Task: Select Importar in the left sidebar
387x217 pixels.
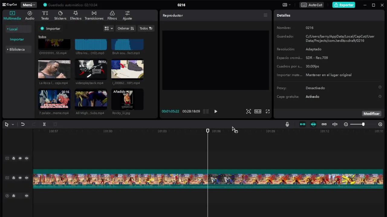Action: pyautogui.click(x=17, y=39)
